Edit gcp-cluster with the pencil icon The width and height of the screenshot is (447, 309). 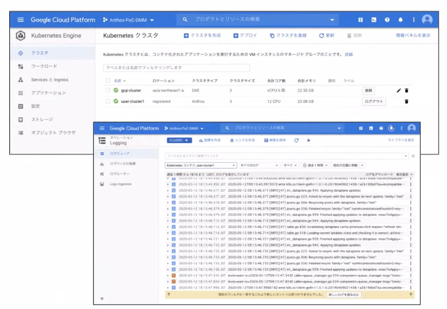398,90
